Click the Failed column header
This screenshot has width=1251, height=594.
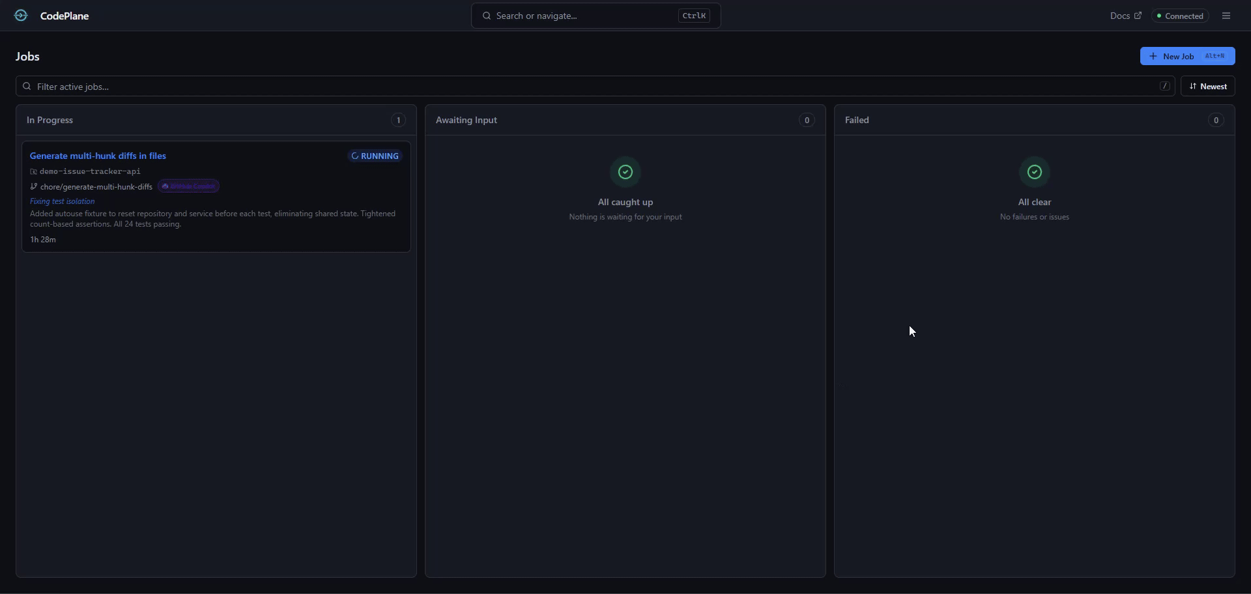tap(857, 120)
